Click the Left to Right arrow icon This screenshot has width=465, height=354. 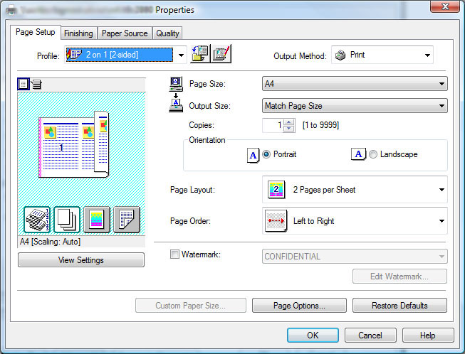[x=276, y=221]
